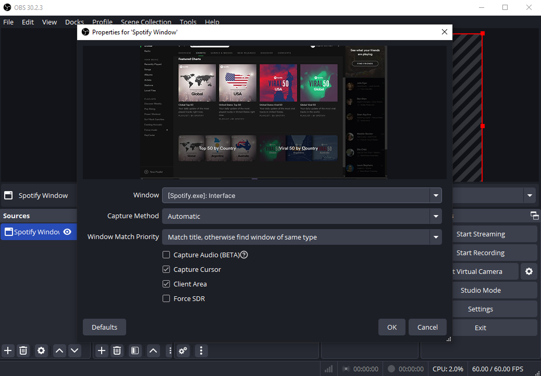
Task: Open filters using the filter icon
Action: click(135, 350)
